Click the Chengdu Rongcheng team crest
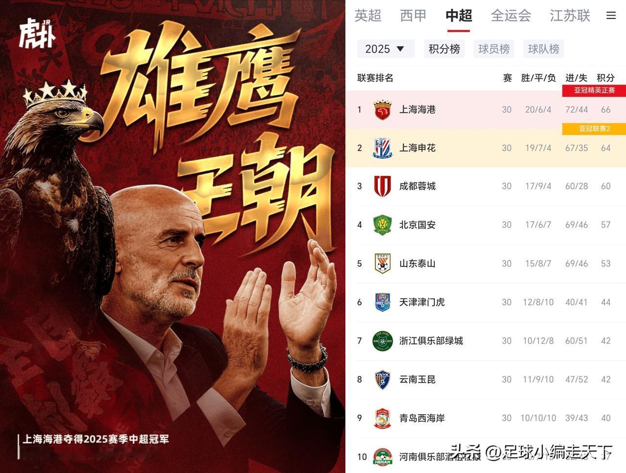The image size is (626, 473). 382,186
